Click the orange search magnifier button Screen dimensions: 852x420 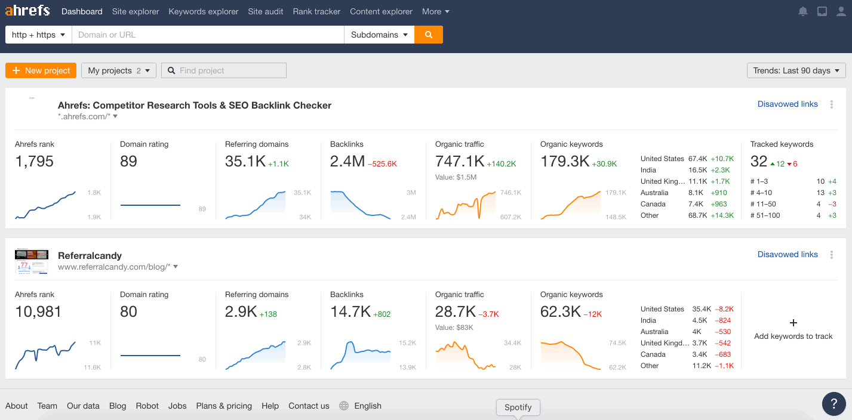tap(428, 35)
